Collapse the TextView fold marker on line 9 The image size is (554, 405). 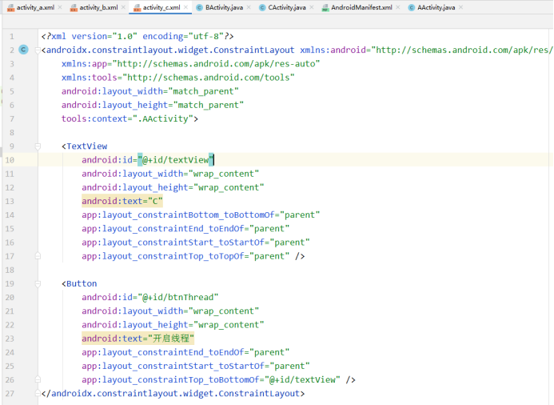38,146
